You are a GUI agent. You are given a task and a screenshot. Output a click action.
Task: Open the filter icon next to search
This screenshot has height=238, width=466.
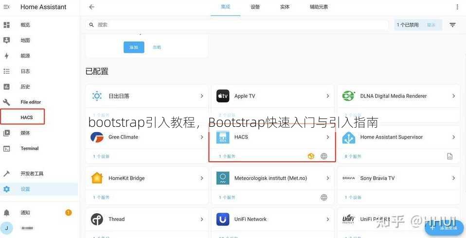click(452, 25)
